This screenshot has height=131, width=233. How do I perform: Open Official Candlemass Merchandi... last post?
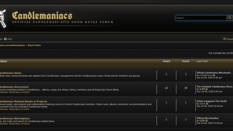(x=214, y=73)
